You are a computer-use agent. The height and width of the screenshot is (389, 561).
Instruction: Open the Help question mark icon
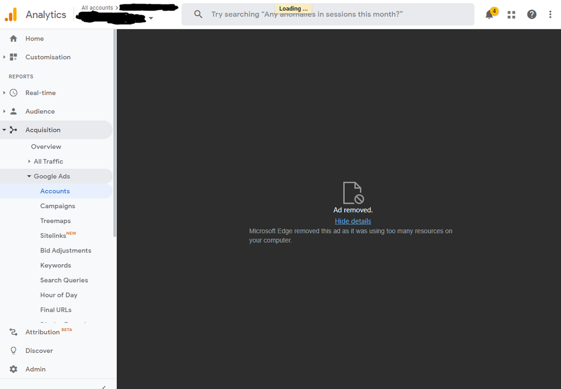click(532, 14)
